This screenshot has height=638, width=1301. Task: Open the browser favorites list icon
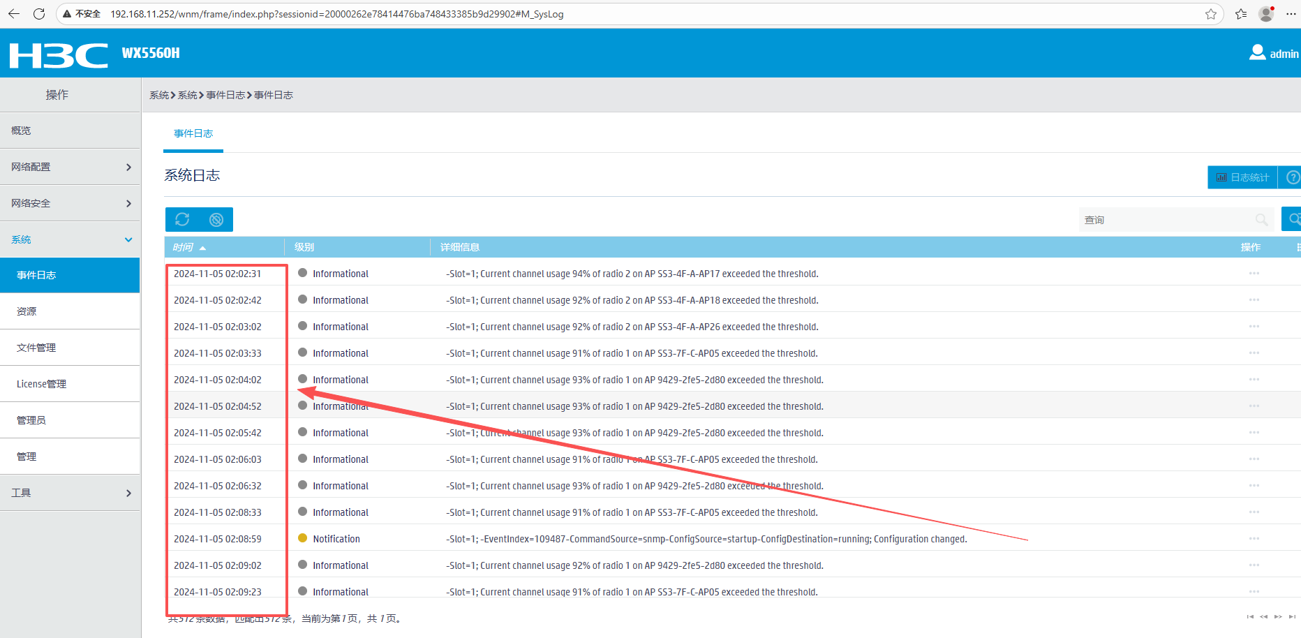(1241, 14)
